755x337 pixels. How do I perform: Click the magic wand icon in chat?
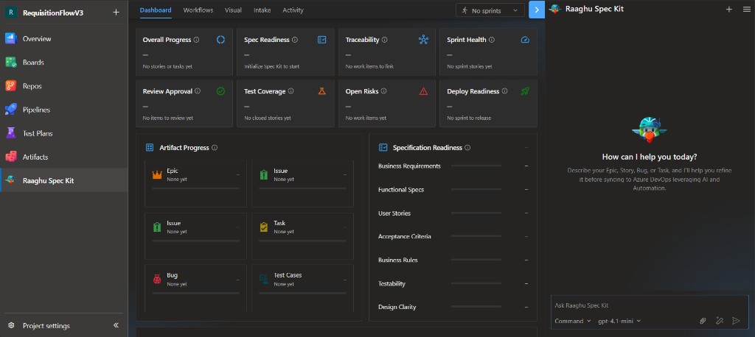click(x=720, y=321)
